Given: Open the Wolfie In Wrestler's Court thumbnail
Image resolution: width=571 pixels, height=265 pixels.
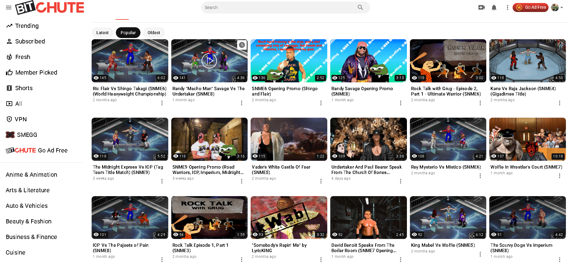Looking at the screenshot, I should pyautogui.click(x=528, y=139).
